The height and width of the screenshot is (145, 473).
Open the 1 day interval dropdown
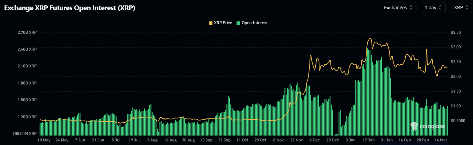(x=434, y=8)
